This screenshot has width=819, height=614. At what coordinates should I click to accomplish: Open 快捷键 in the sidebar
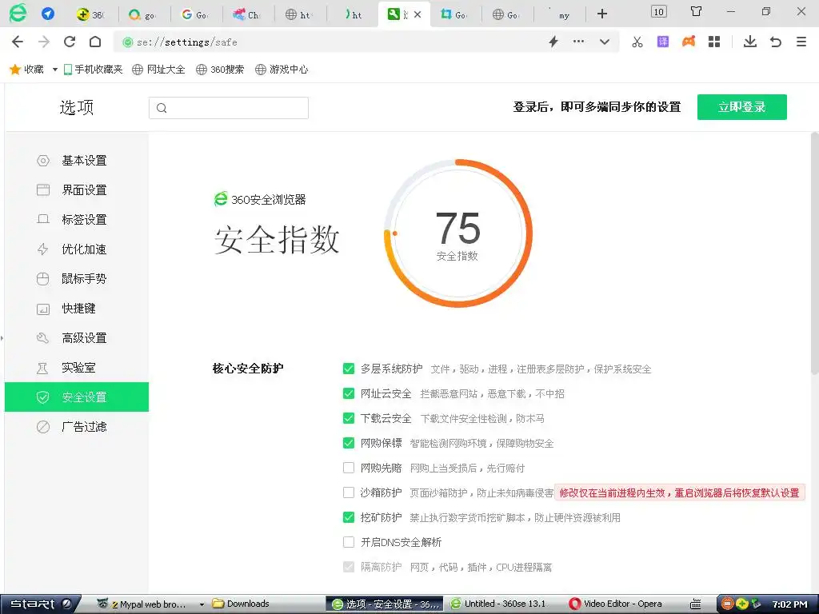click(x=77, y=308)
